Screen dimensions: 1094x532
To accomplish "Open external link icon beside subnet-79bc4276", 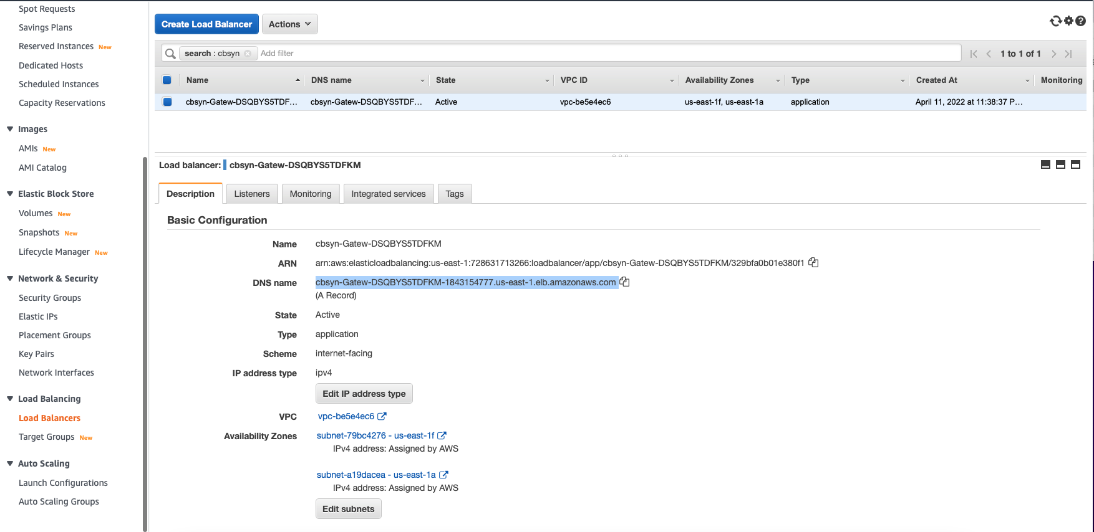I will coord(442,435).
